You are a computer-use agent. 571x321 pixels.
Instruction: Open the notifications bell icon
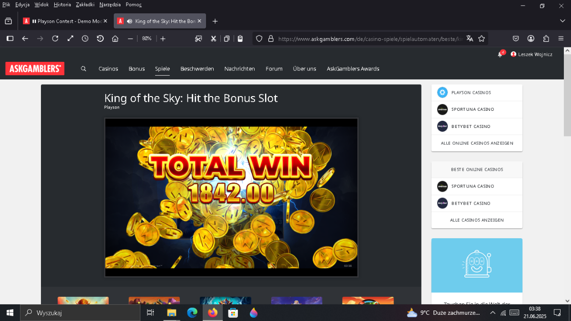point(500,54)
